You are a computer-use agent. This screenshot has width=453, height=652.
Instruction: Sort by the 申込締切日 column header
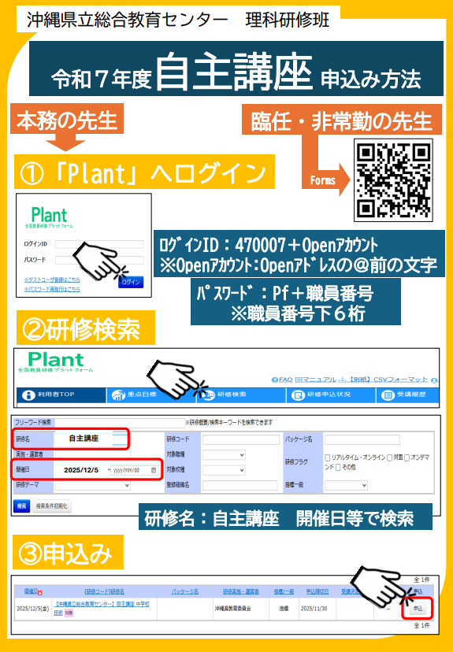tap(317, 591)
